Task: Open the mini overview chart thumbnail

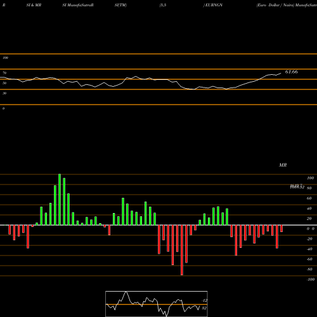Action: [157, 304]
